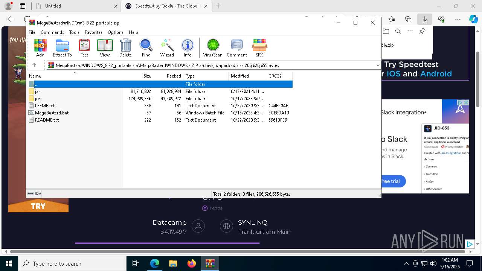Select the jar folder row
This screenshot has width=482, height=271.
tap(160, 91)
